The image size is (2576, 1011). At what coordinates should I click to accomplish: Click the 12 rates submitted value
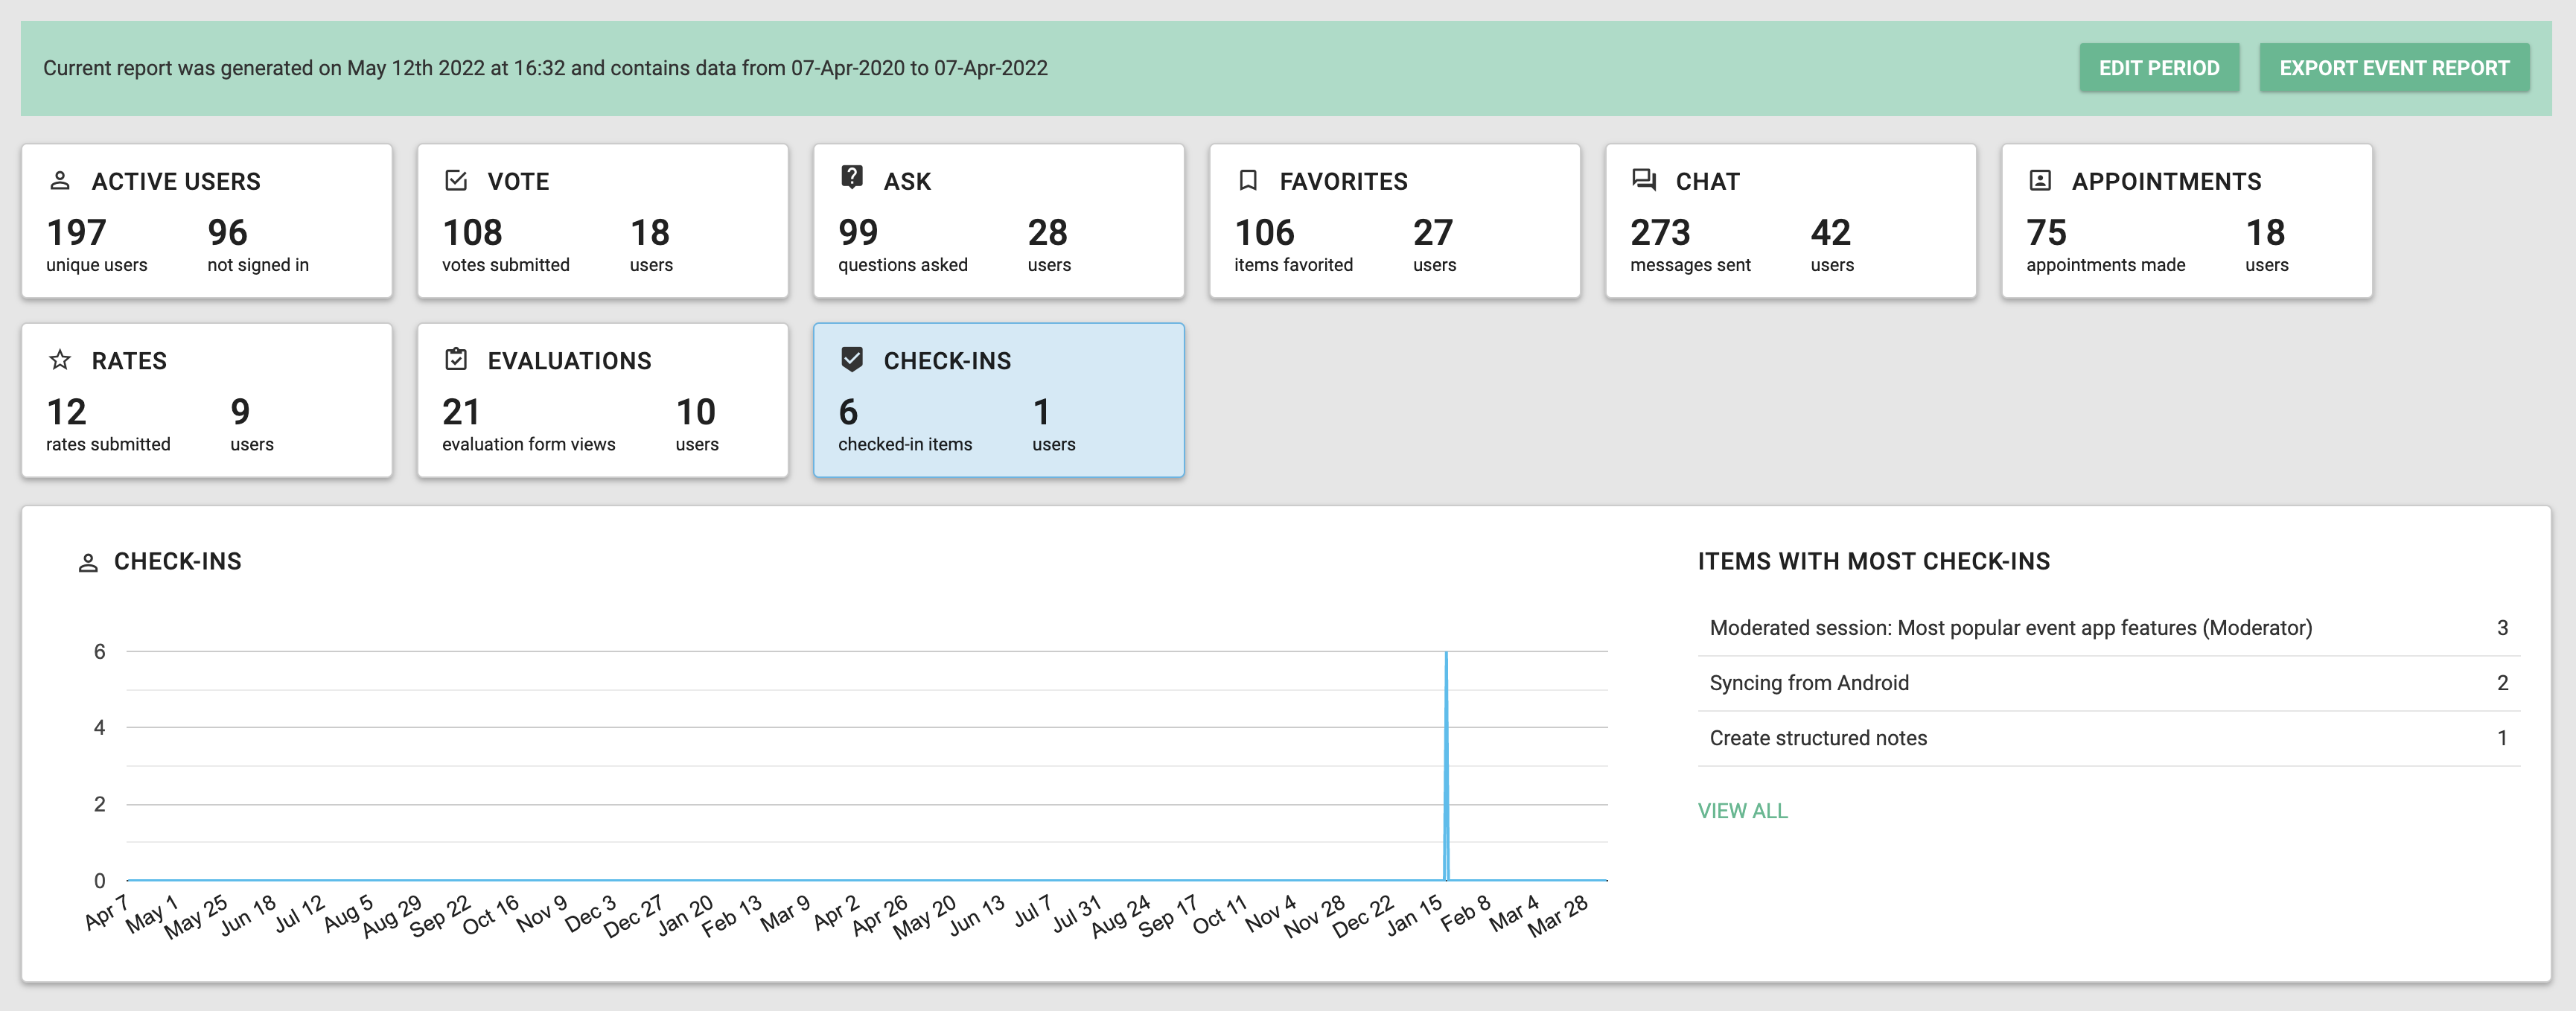pos(66,412)
